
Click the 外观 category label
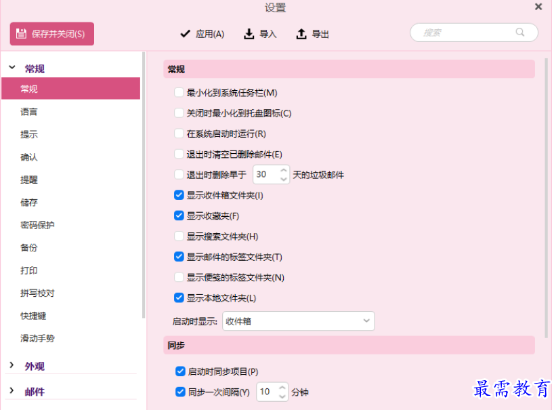click(x=35, y=366)
